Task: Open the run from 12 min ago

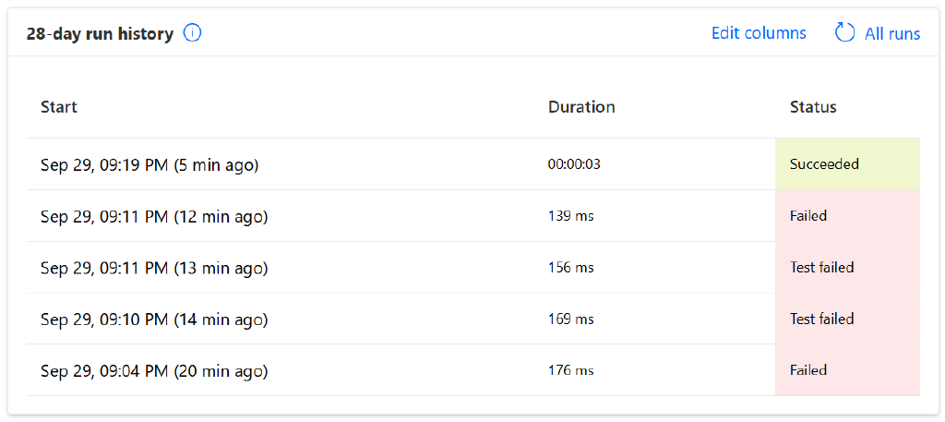Action: (x=154, y=217)
